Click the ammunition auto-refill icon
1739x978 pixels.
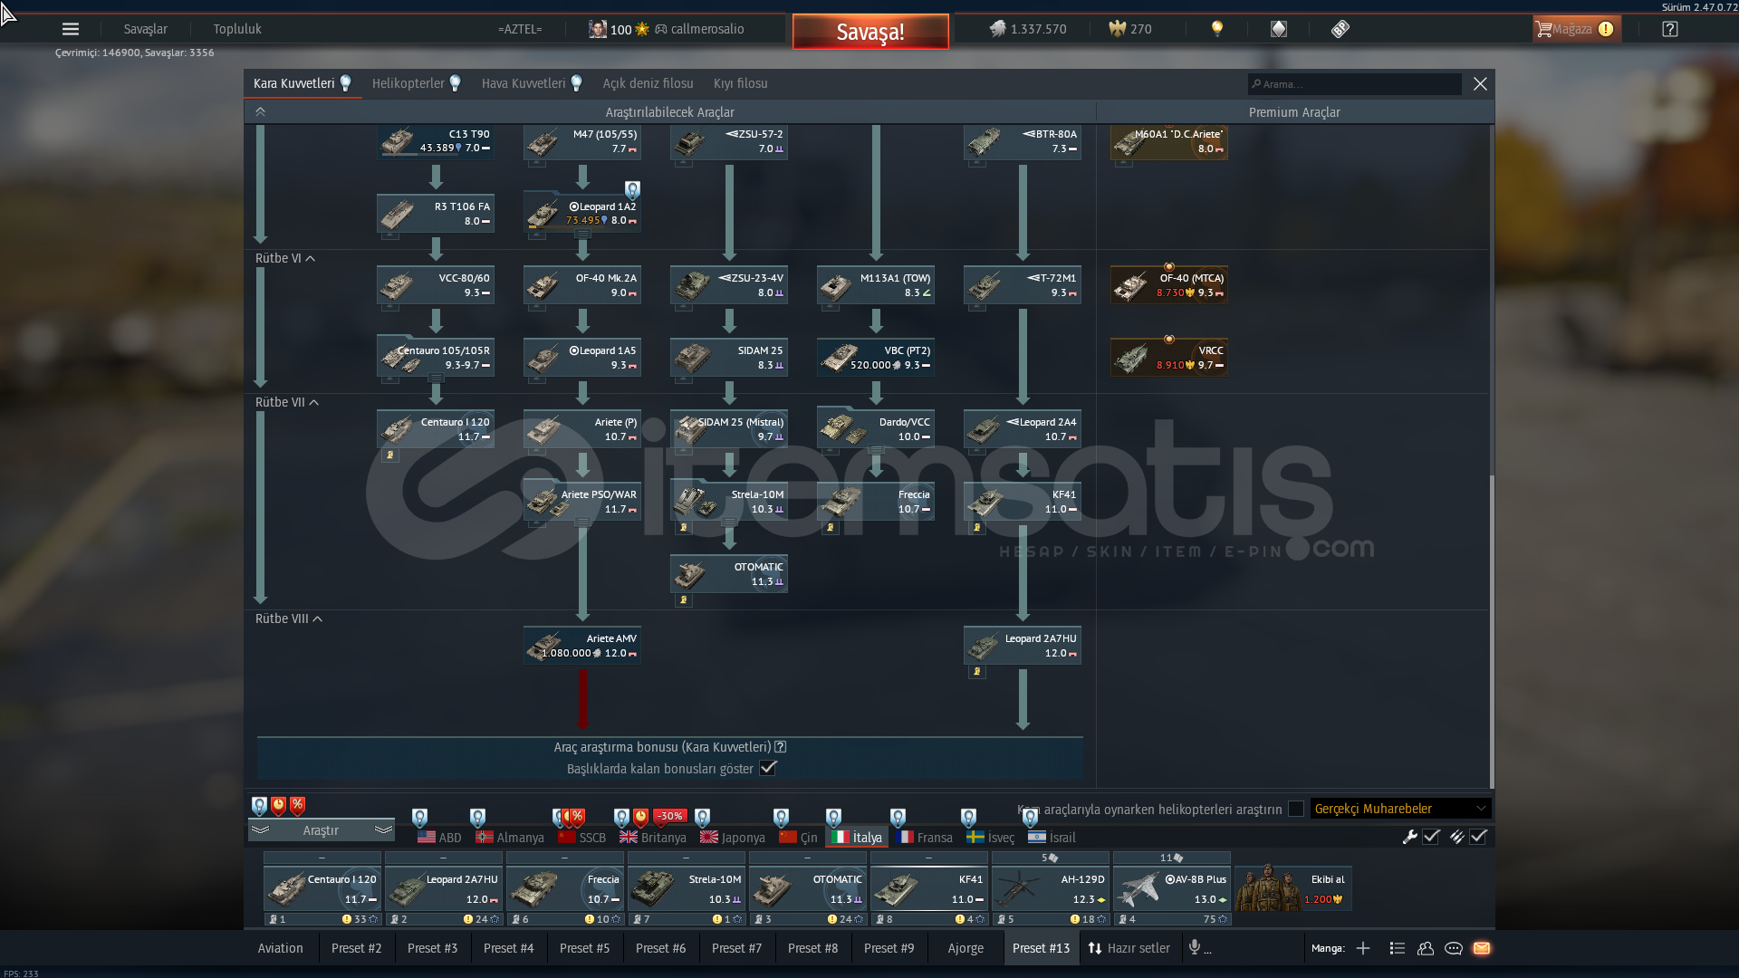1456,837
